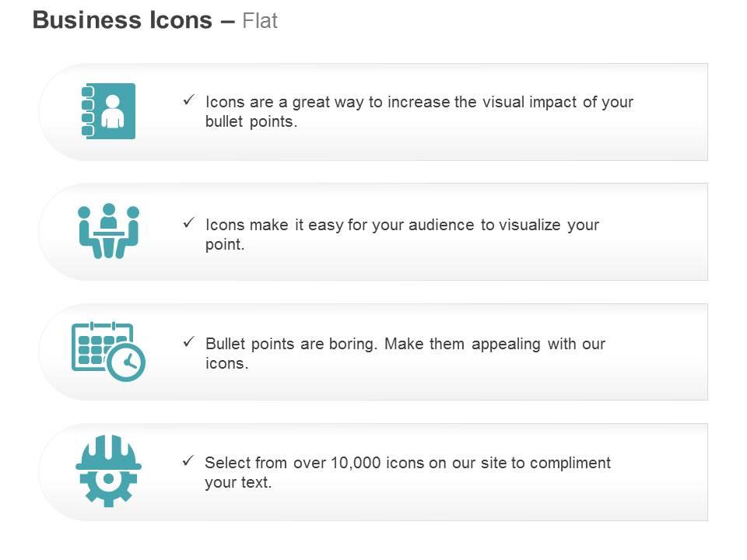Click the 'Flat' subtitle word
Screen dimensions: 747x560
point(260,21)
